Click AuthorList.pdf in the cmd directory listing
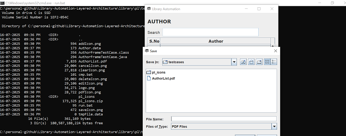346x136 pixels. point(93,61)
